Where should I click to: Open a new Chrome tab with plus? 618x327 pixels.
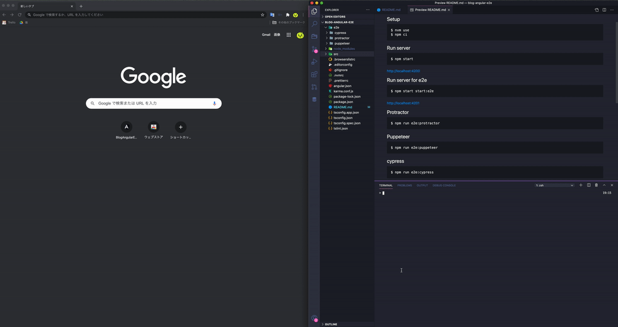point(81,6)
